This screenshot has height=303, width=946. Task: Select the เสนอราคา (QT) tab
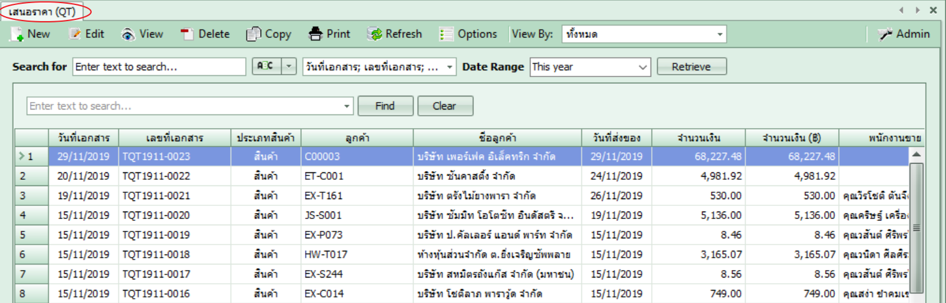click(x=42, y=11)
